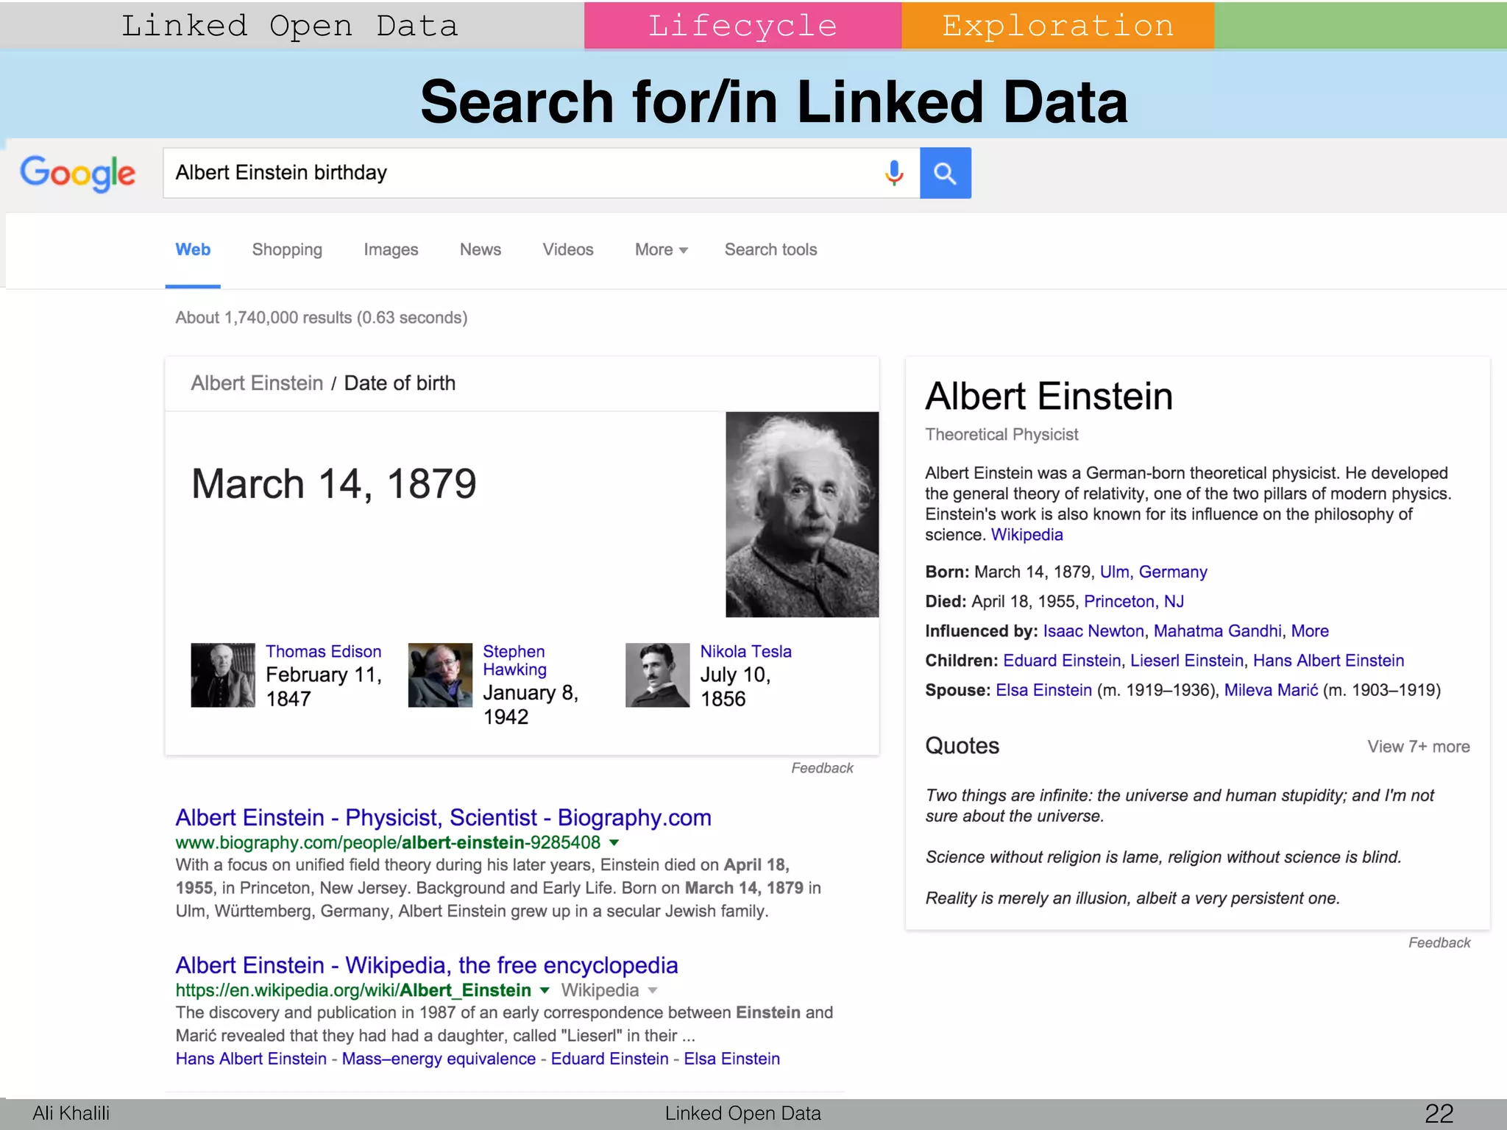Expand the gray Wikipedia source dropdown
This screenshot has width=1507, height=1130.
[652, 990]
